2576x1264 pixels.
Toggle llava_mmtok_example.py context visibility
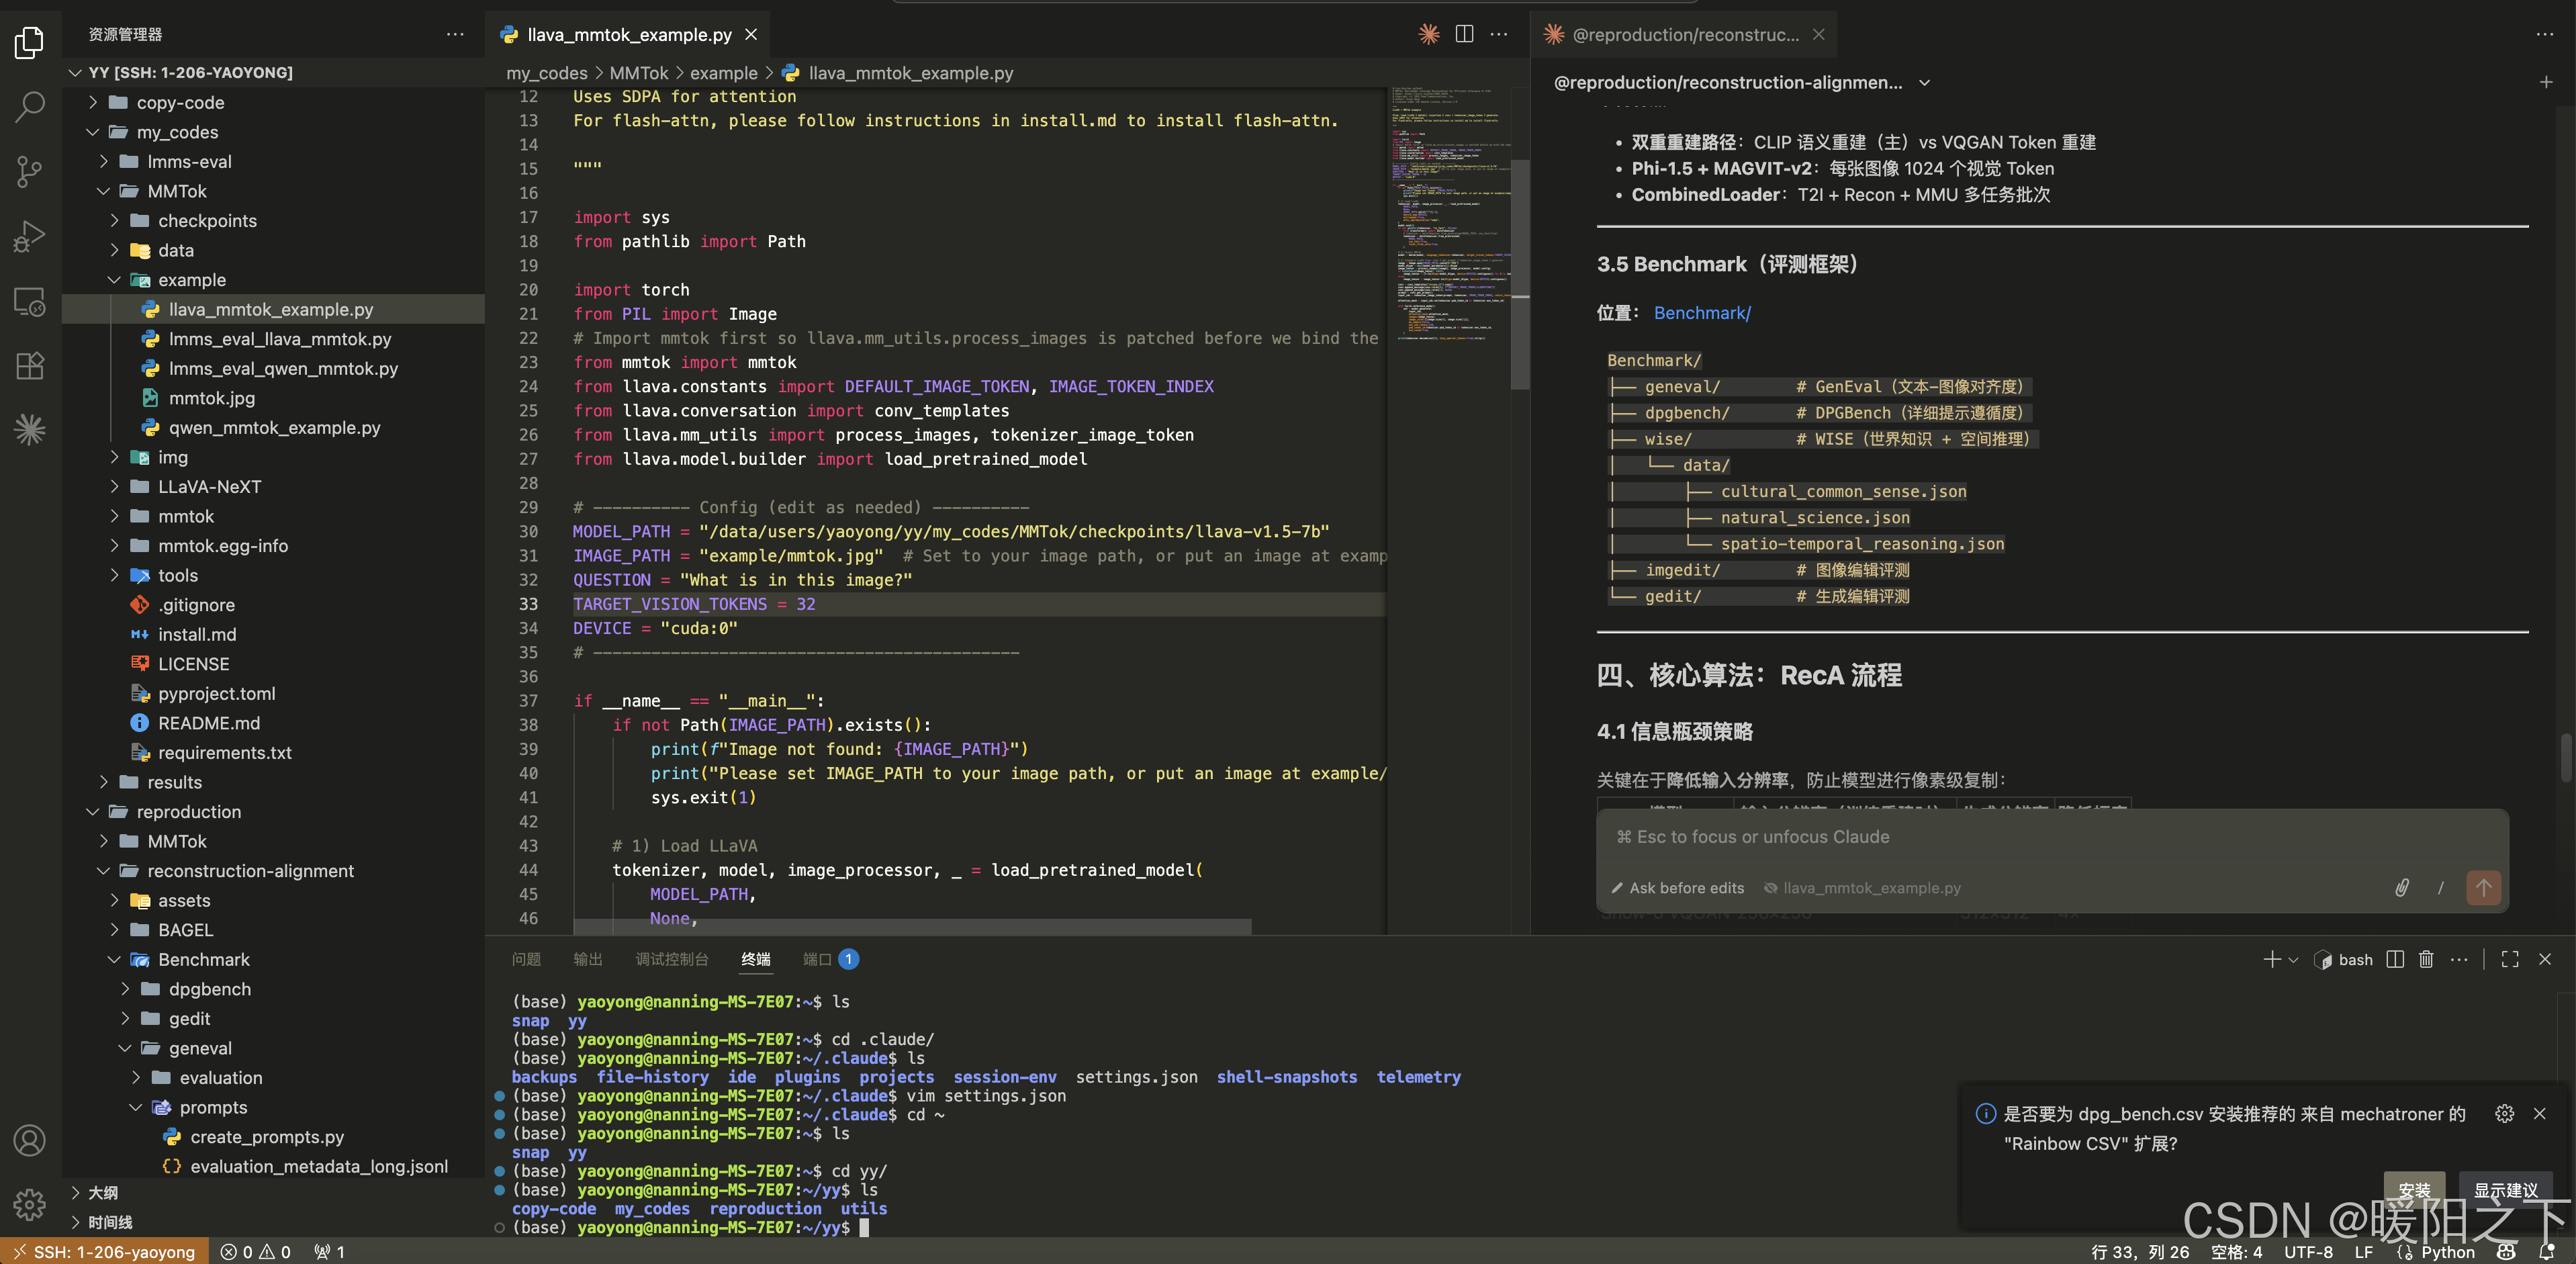1862,888
